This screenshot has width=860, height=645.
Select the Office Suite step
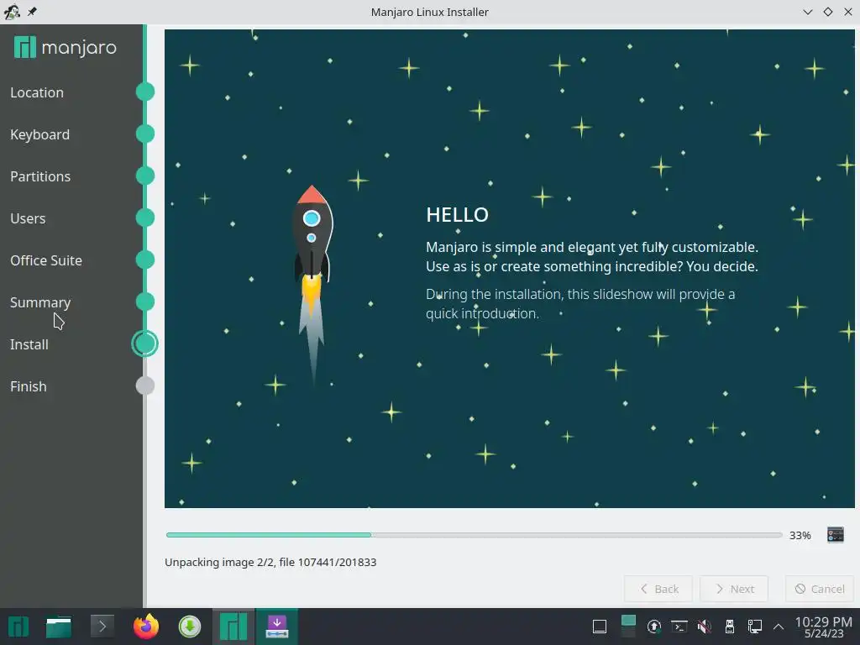point(46,260)
